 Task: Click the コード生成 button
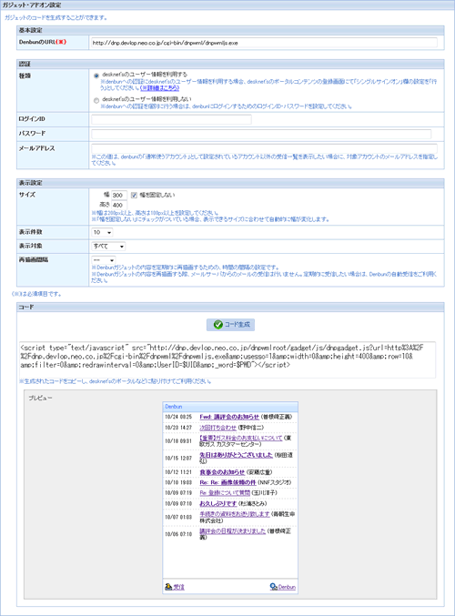click(x=230, y=325)
